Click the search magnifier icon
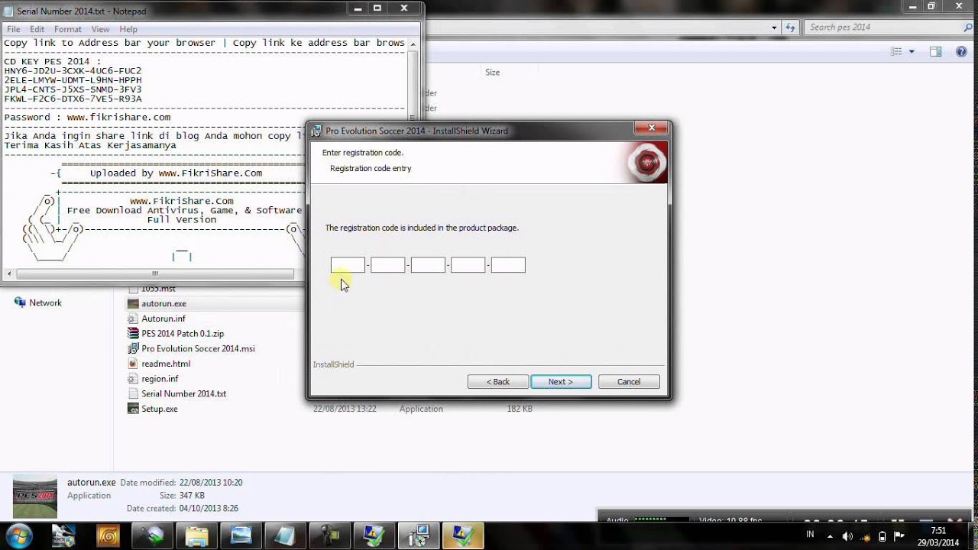Image resolution: width=978 pixels, height=550 pixels. (x=968, y=27)
